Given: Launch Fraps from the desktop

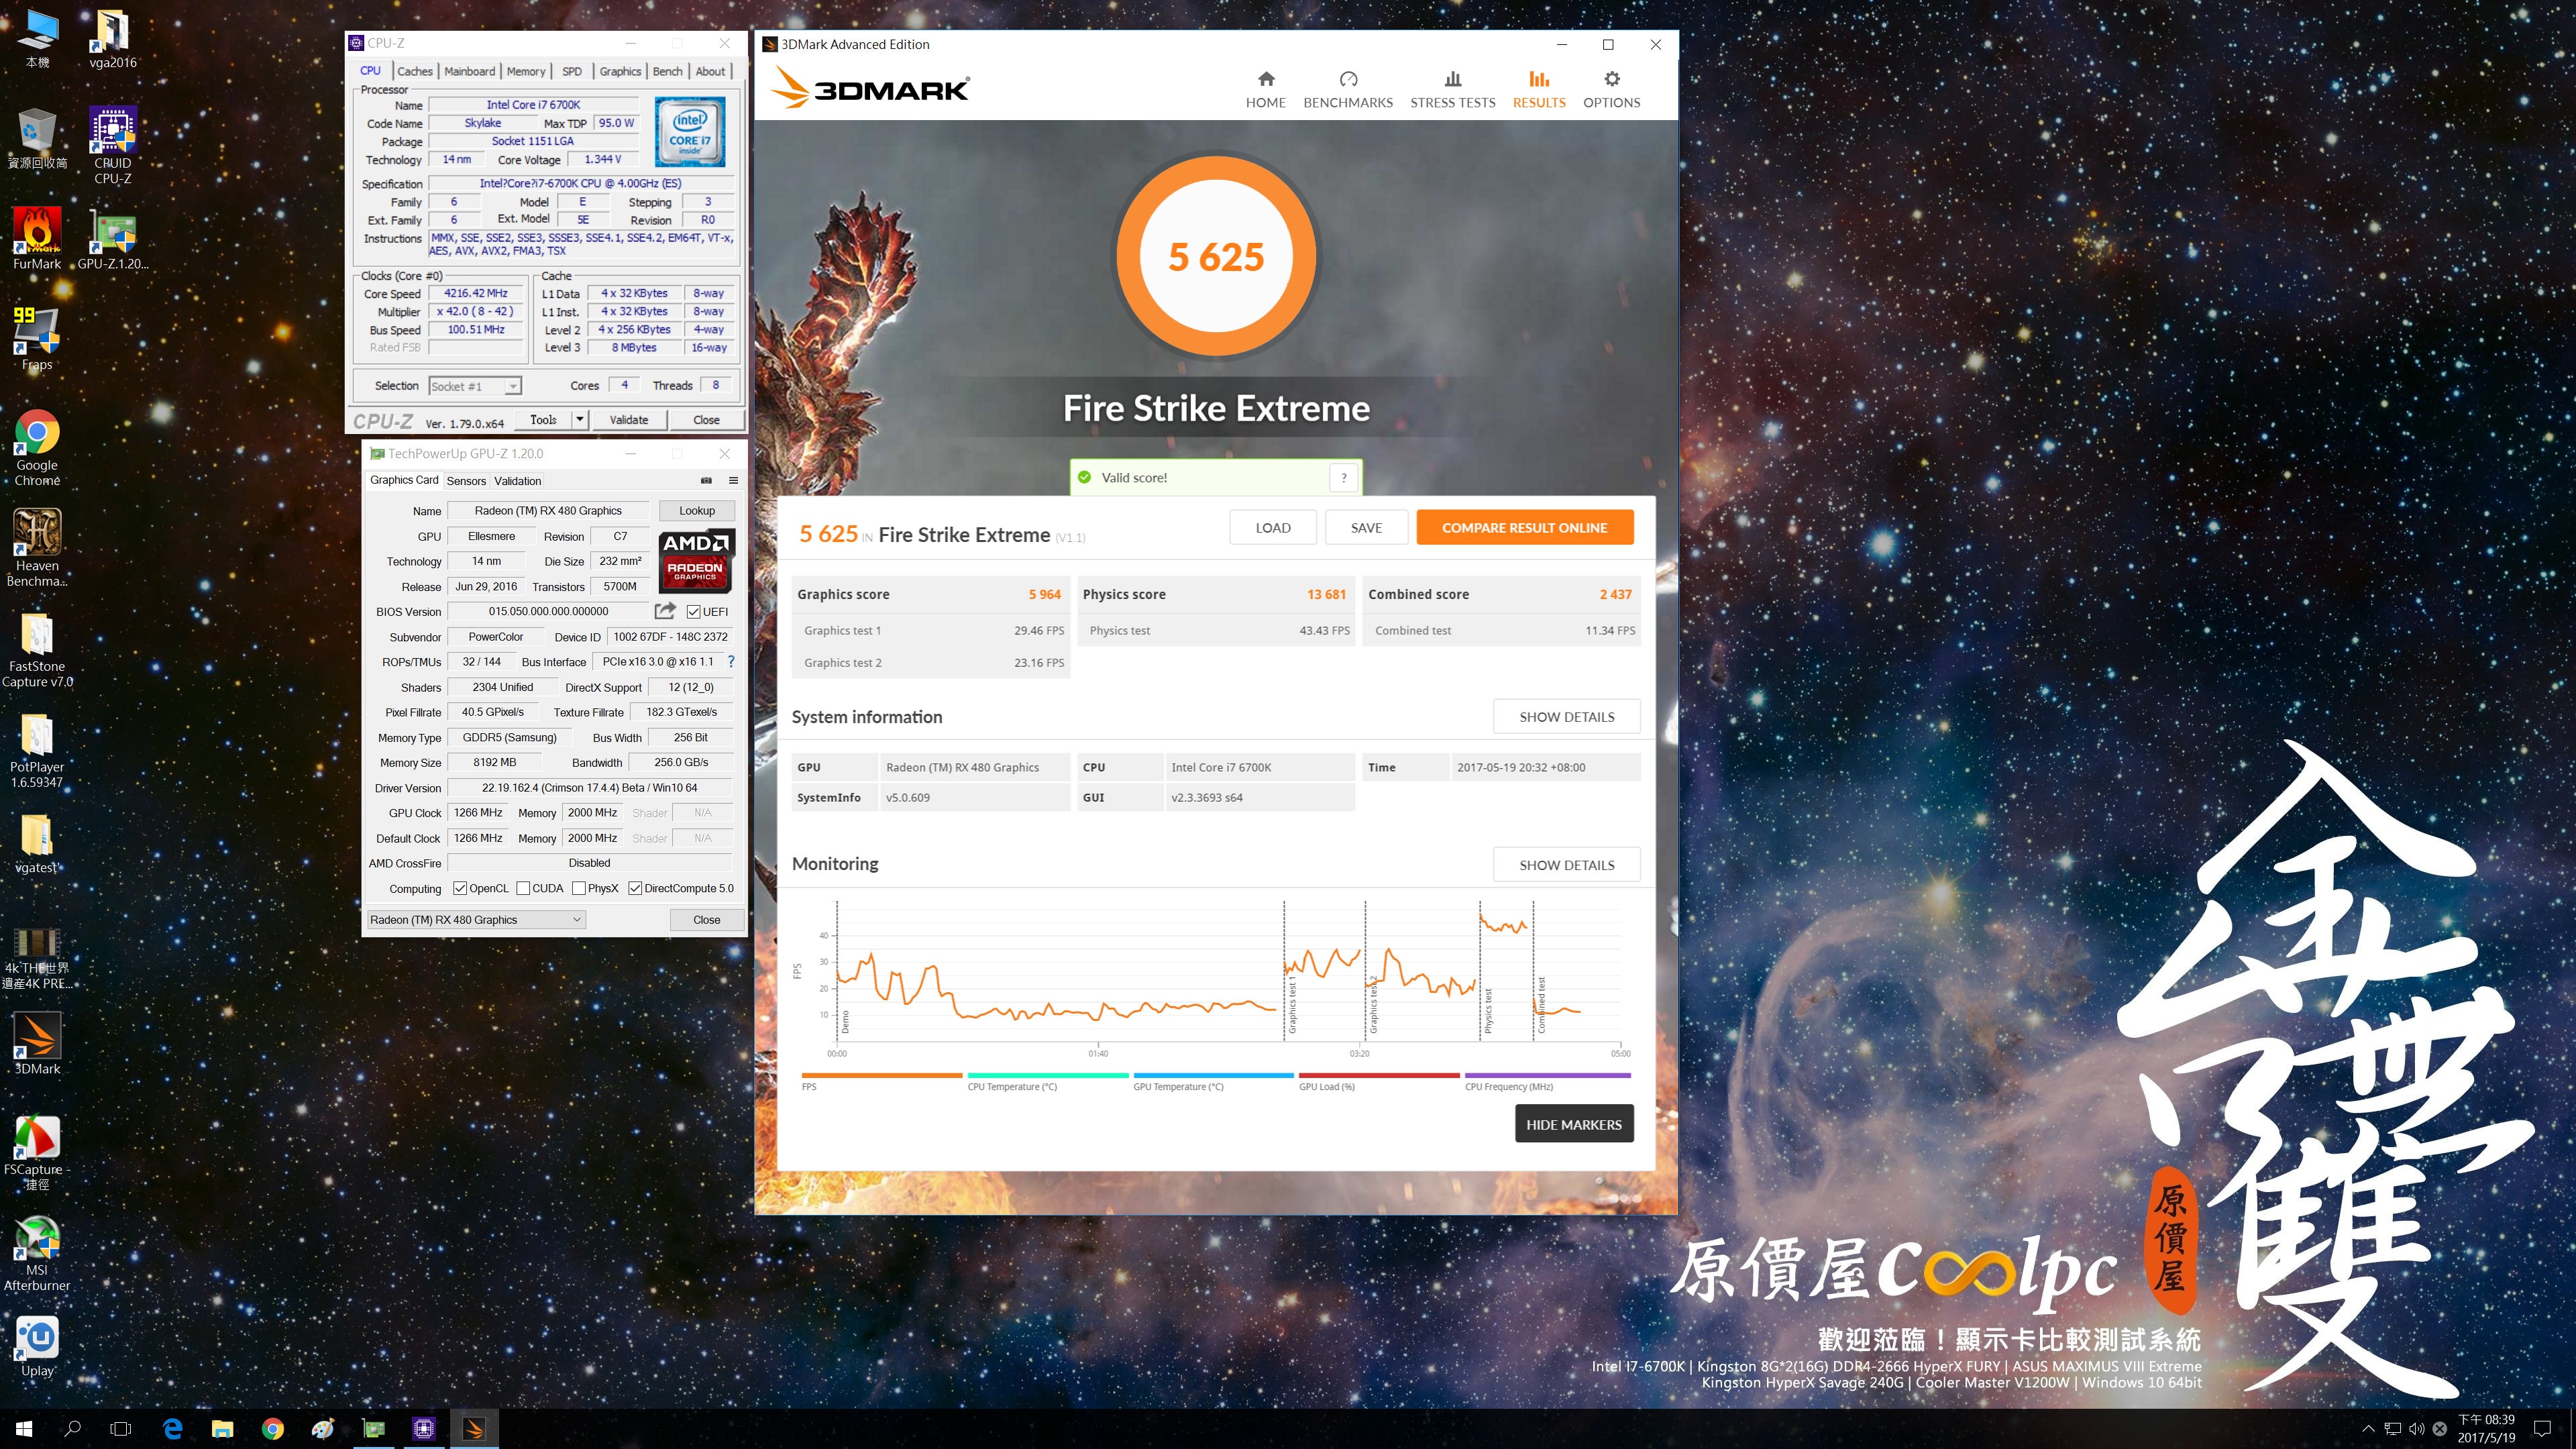Looking at the screenshot, I should coord(37,338).
